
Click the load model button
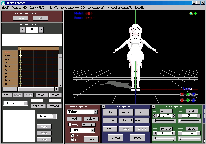tap(74, 119)
